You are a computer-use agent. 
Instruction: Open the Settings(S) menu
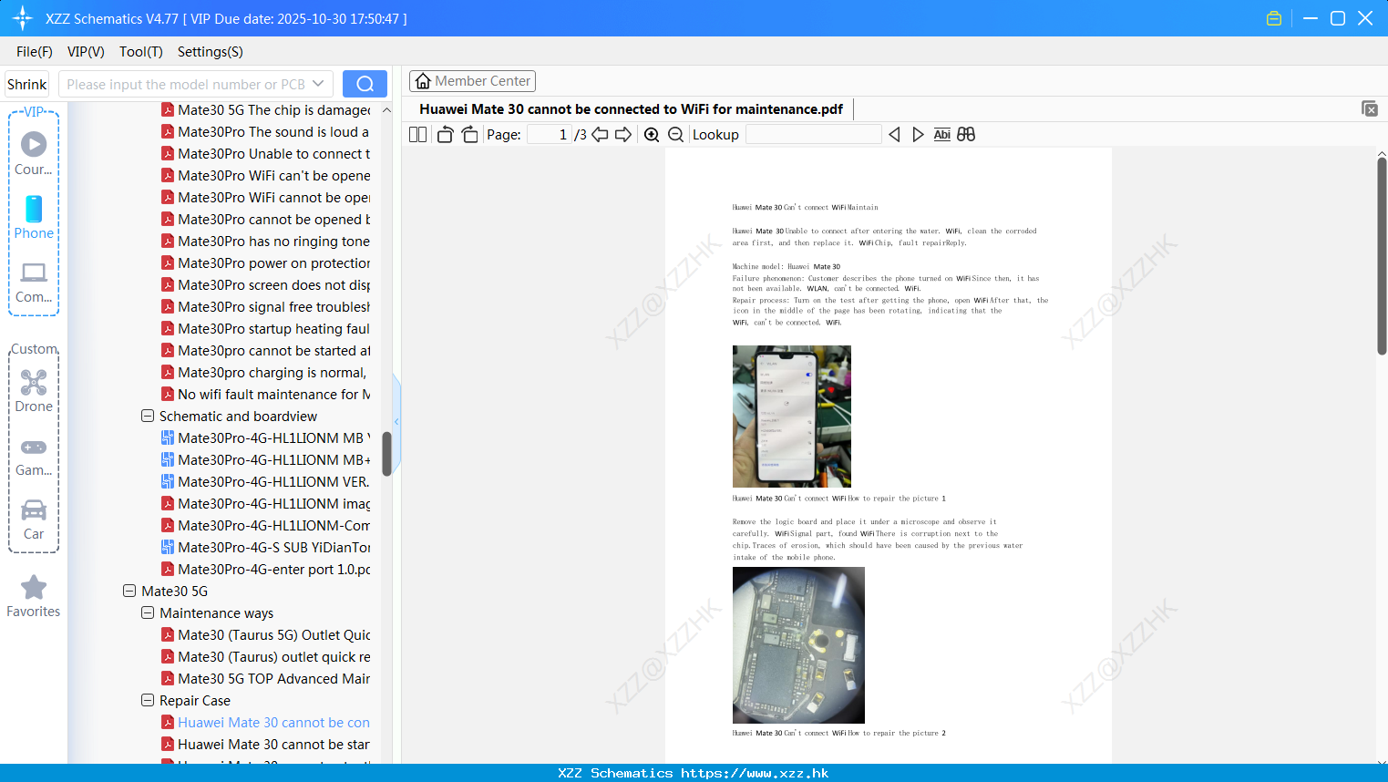(211, 52)
